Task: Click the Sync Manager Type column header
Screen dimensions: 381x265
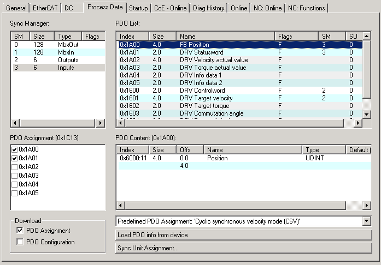Action: pos(68,37)
